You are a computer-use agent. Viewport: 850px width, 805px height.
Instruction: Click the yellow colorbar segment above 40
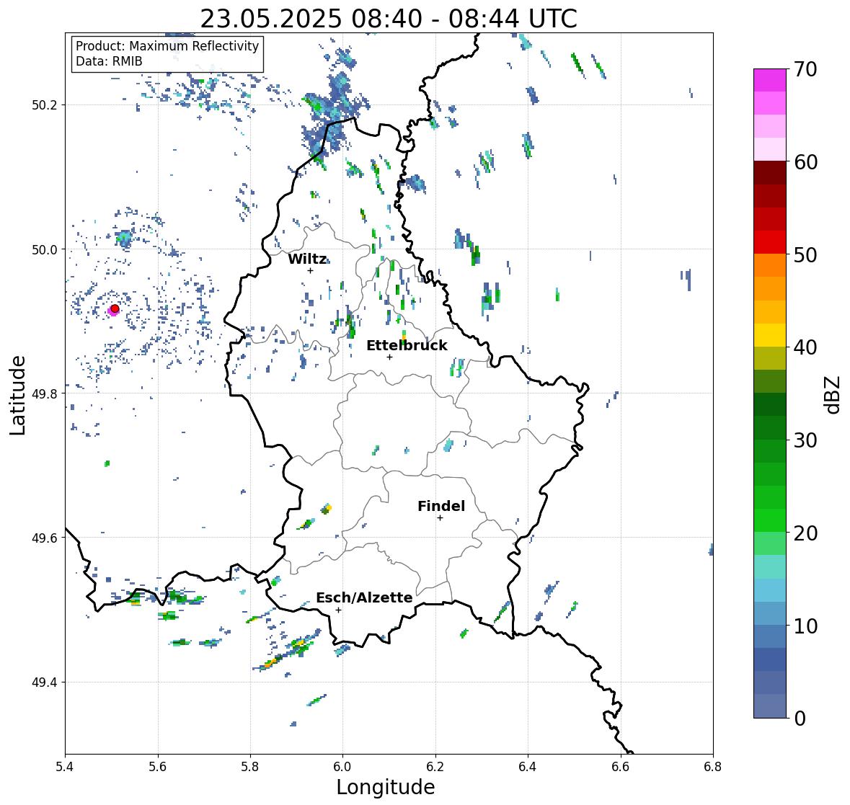click(770, 335)
